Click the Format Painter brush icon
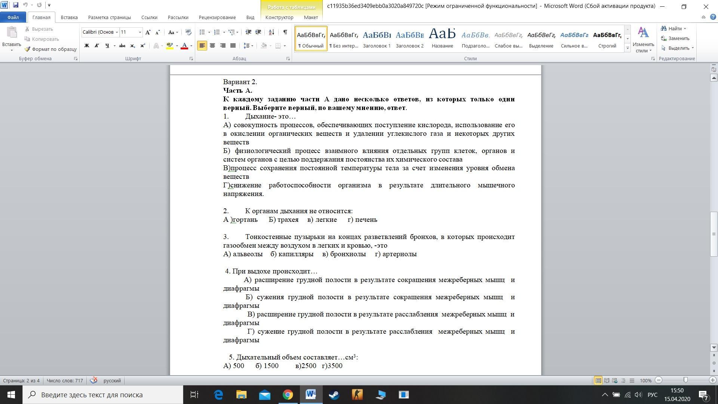 (27, 49)
